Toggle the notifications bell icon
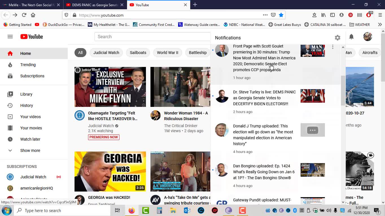Image resolution: width=385 pixels, height=216 pixels. click(x=351, y=37)
